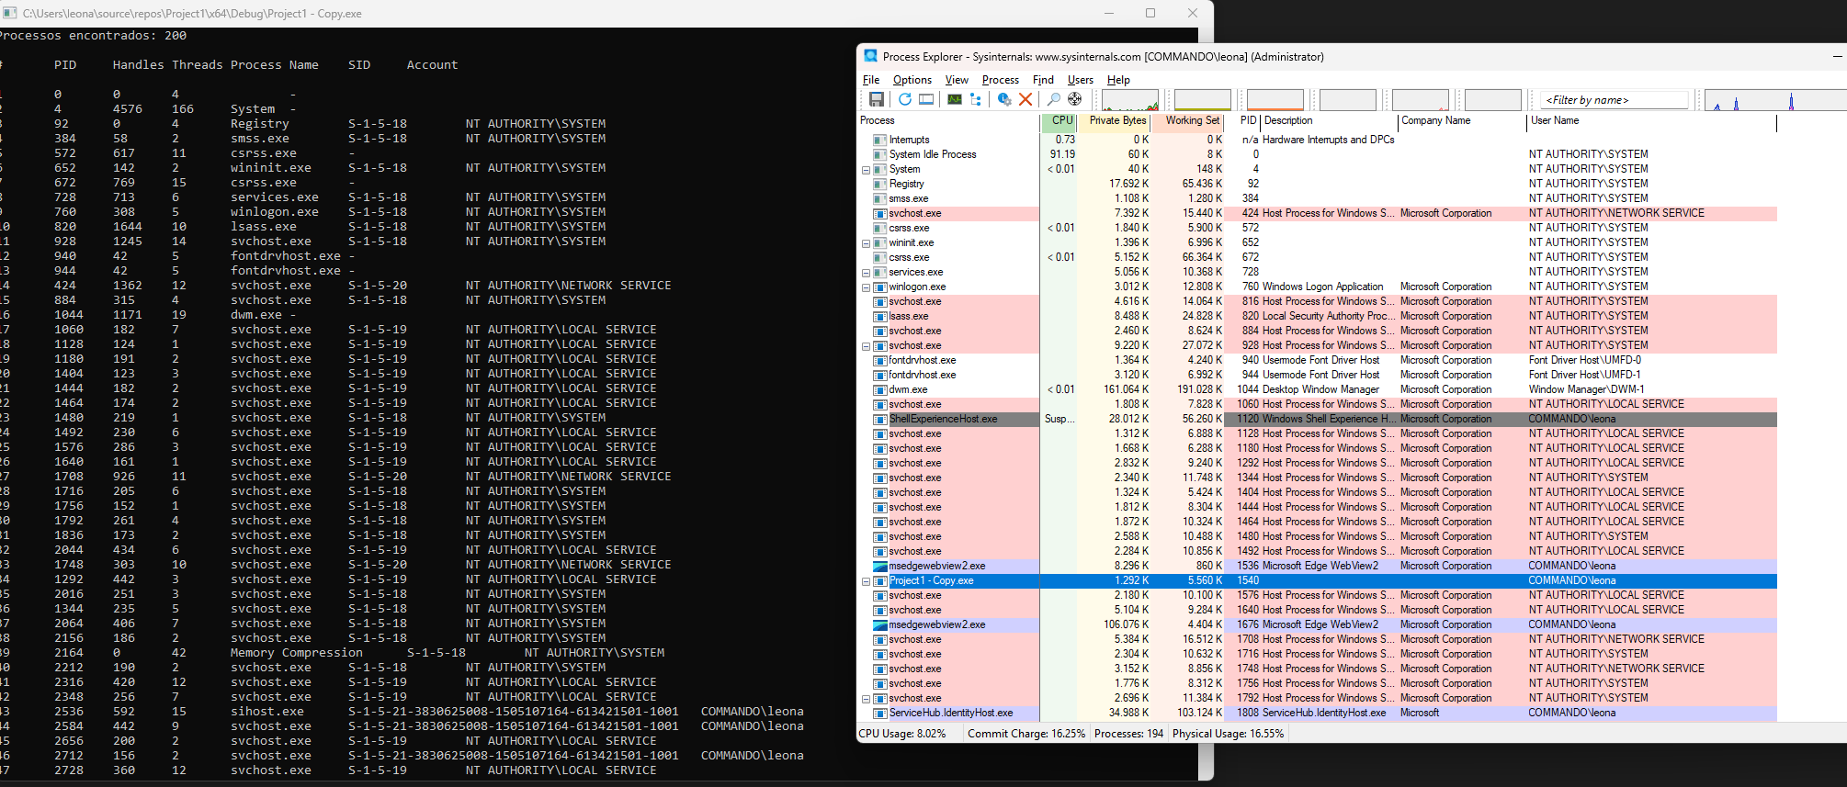Toggle the process tree view icon
This screenshot has width=1847, height=787.
click(x=976, y=99)
